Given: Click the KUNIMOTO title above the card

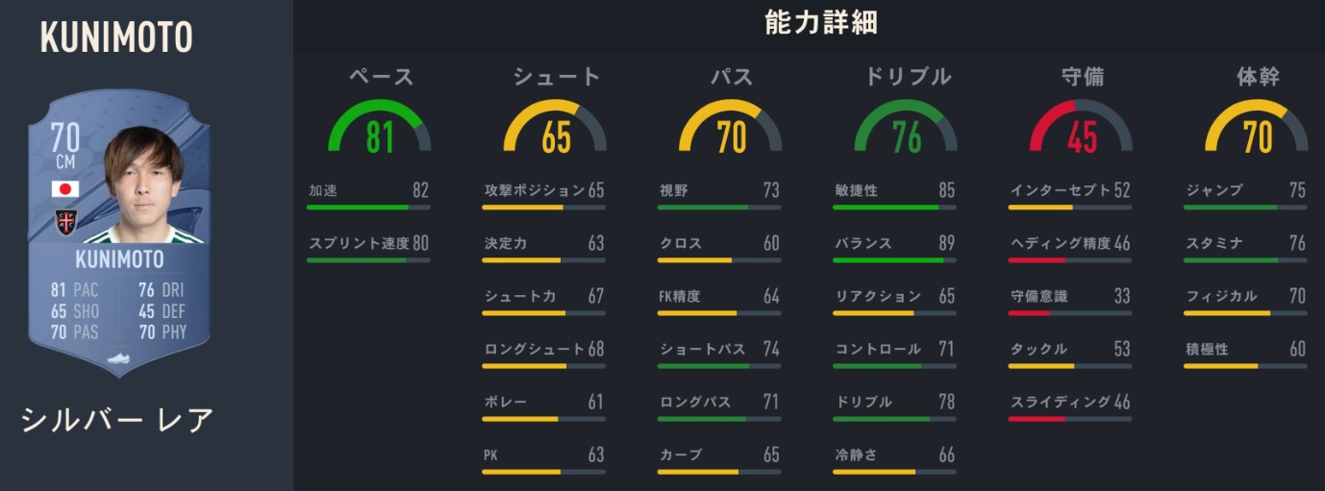Looking at the screenshot, I should 116,37.
